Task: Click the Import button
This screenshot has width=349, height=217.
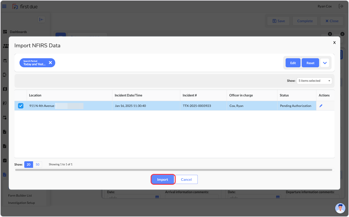Action: (x=163, y=179)
